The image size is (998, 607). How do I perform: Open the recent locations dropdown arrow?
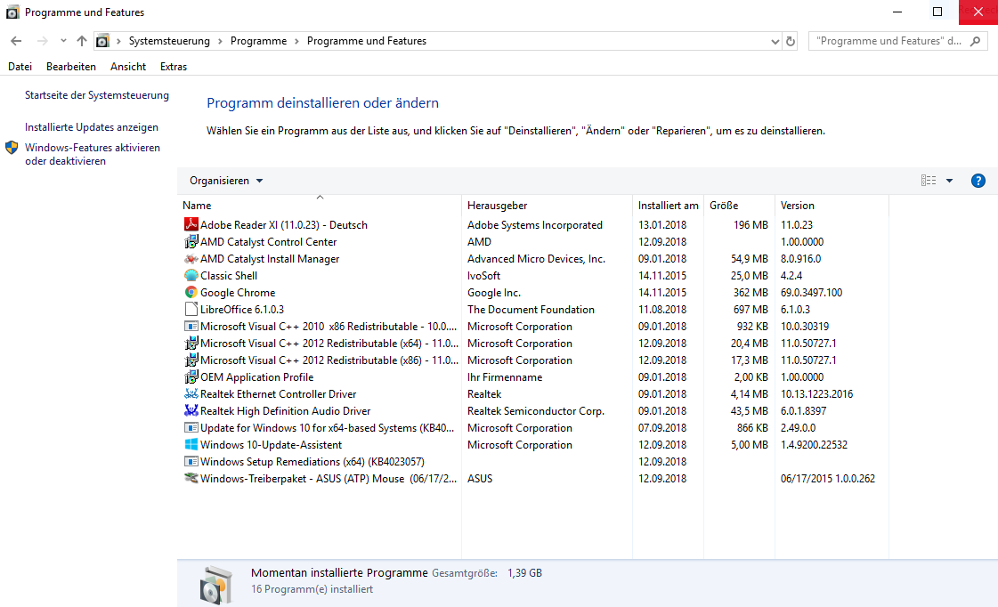click(x=63, y=41)
